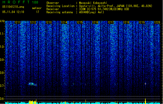Click the Ogata-vill. Akita-Pref. JAPAN location text
The image size is (163, 104).
[x=116, y=6]
